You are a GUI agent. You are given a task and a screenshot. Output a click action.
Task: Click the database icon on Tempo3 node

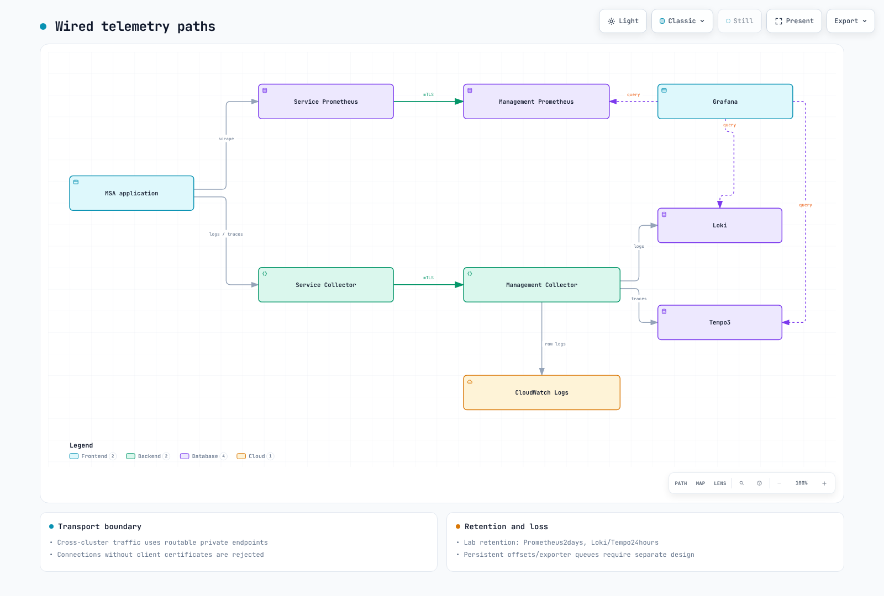click(664, 311)
